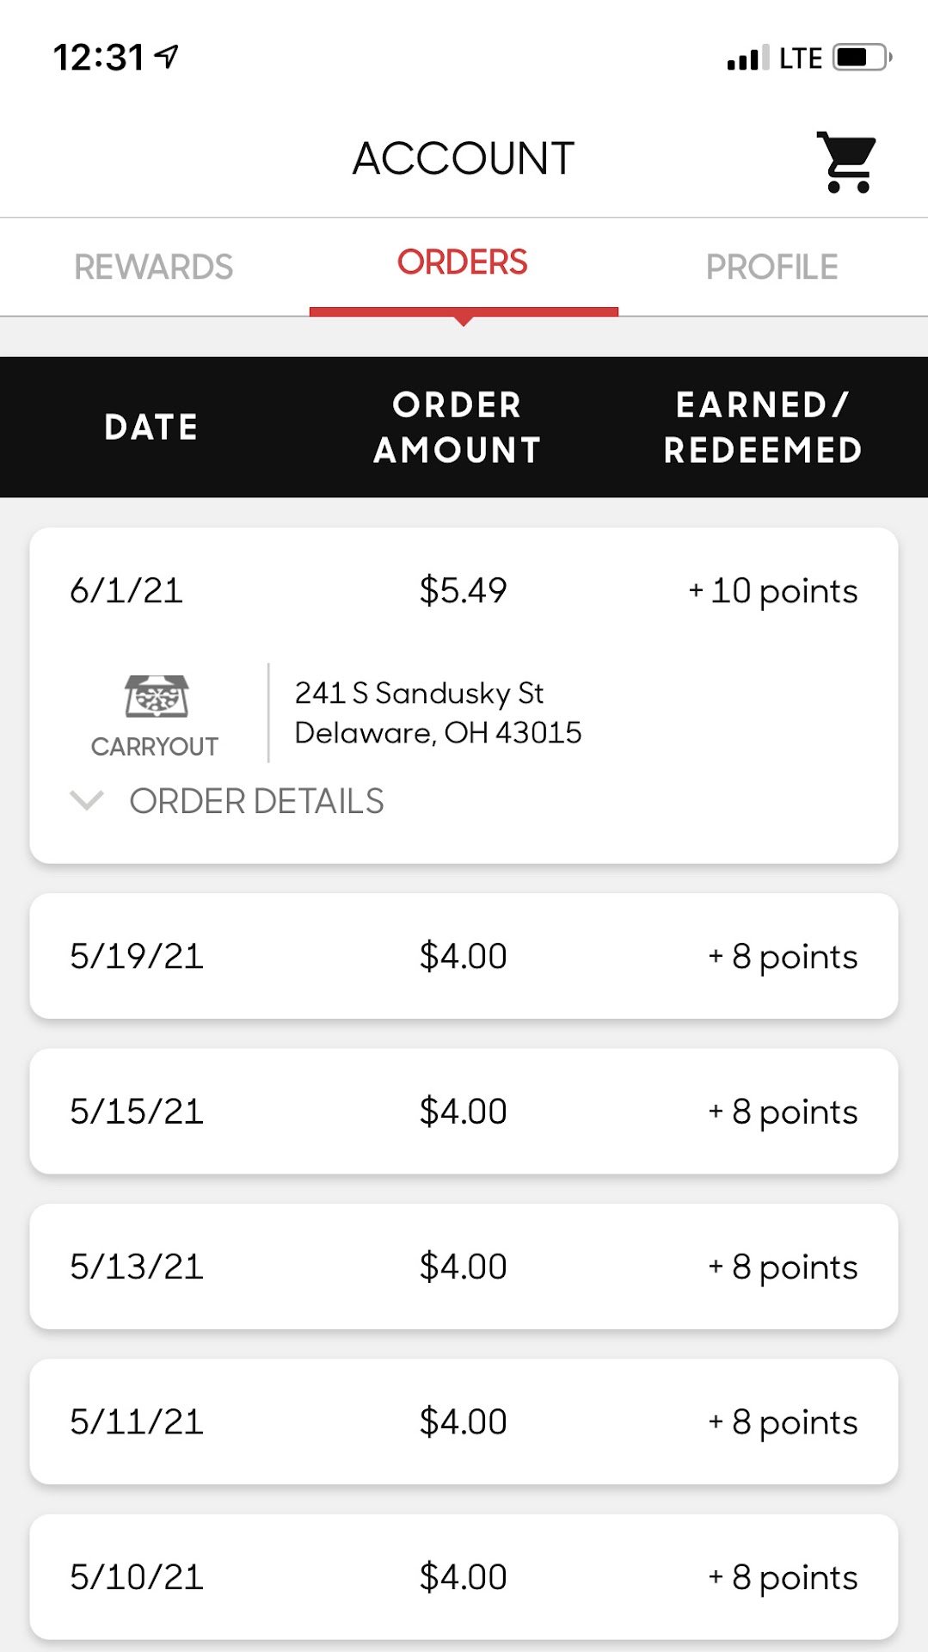Screen dimensions: 928x1652
Task: Open the shopping cart
Action: click(x=846, y=162)
